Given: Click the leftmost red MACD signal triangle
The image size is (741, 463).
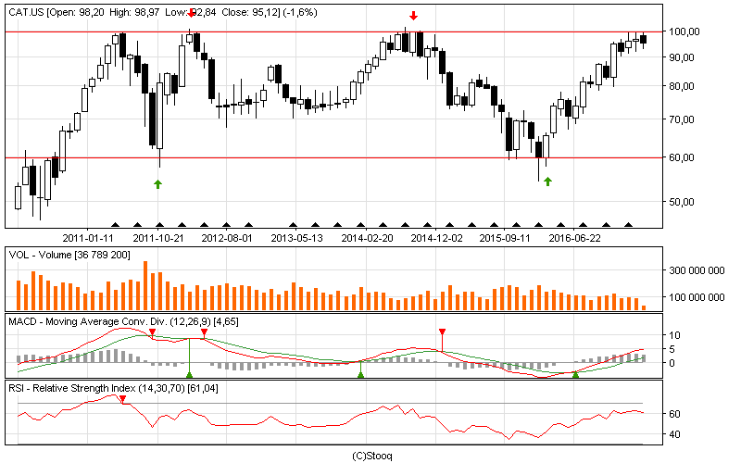Looking at the screenshot, I should coord(152,332).
